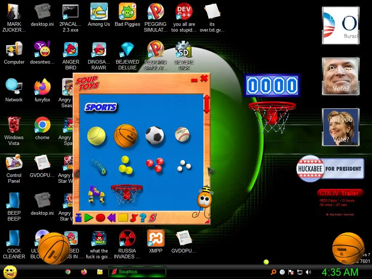372x279 pixels.
Task: Click the small tennis ball above taskbar
Action: click(x=266, y=262)
